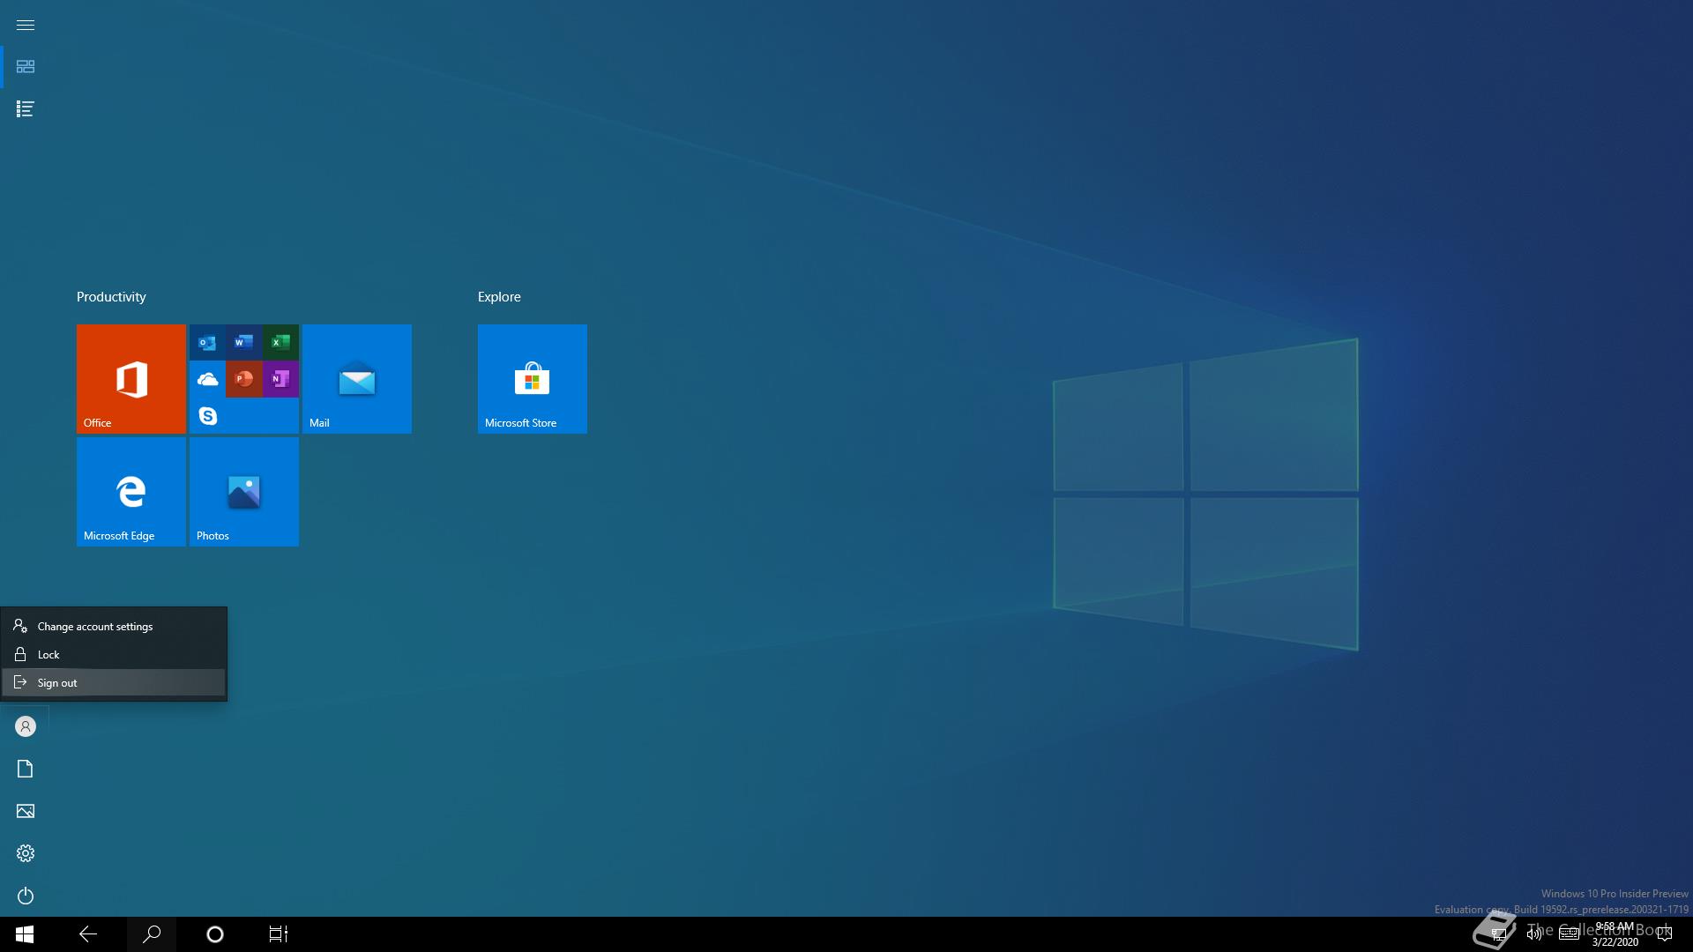Open the clock showing 9:58 AM
The width and height of the screenshot is (1693, 952).
click(1615, 934)
